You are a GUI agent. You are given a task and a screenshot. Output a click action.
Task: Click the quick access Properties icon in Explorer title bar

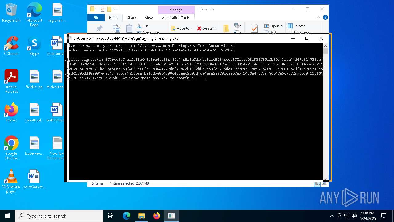pyautogui.click(x=103, y=9)
